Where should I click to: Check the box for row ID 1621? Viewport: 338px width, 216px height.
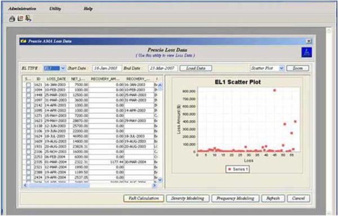point(28,85)
